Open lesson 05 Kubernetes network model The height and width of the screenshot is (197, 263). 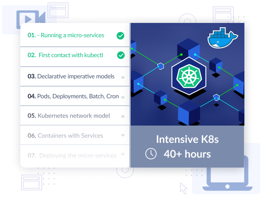click(75, 116)
